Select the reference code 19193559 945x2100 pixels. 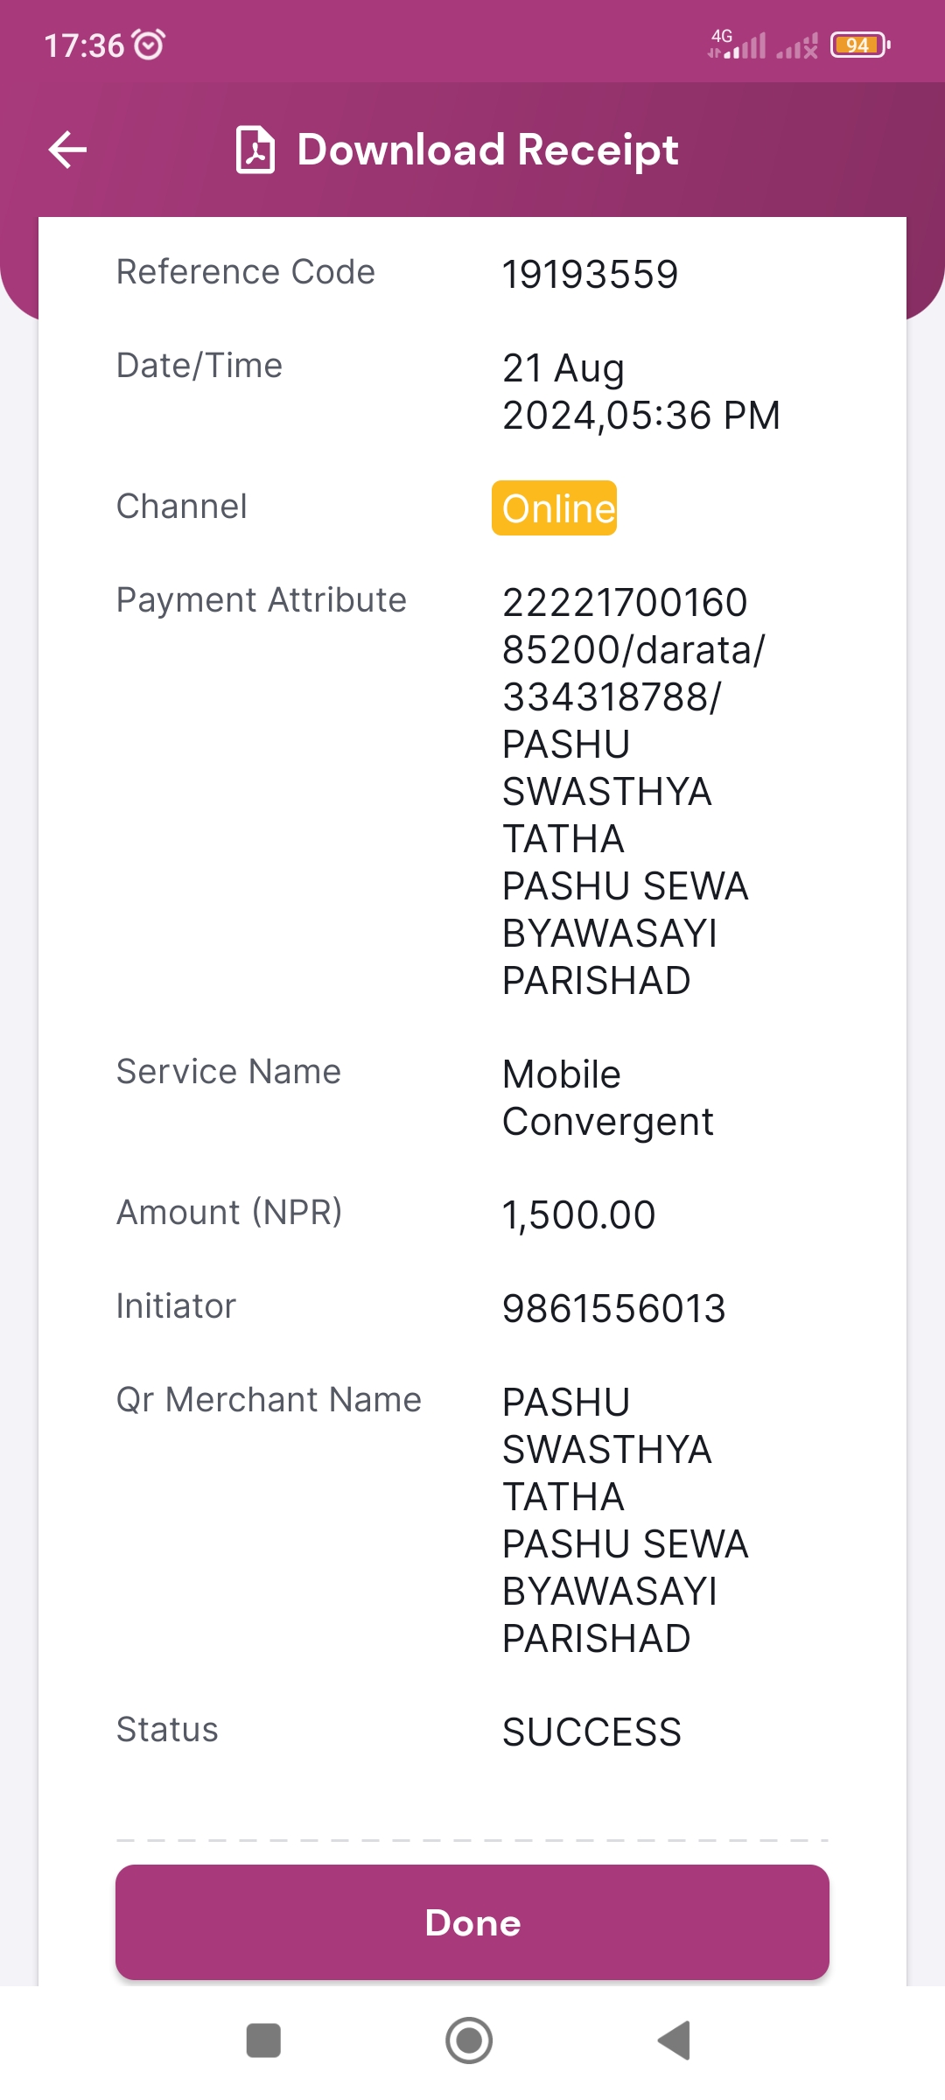click(591, 275)
